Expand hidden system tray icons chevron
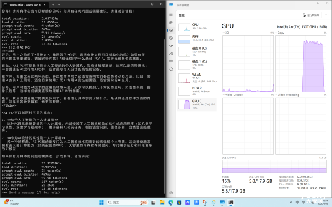The width and height of the screenshot is (332, 207). [291, 203]
